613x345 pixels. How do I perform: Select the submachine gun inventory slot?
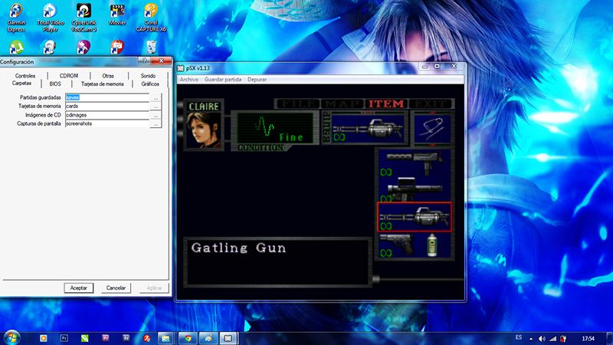414,163
